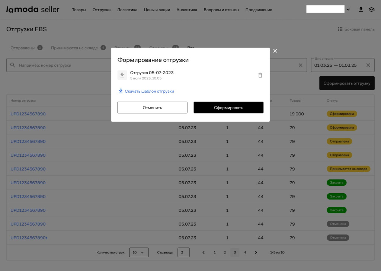Open the Дата отгрузки date range picker
The height and width of the screenshot is (271, 381).
(x=337, y=65)
